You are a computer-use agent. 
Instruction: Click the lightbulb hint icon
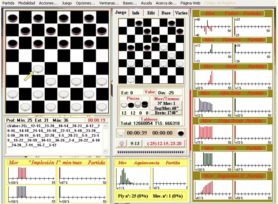coord(121,143)
